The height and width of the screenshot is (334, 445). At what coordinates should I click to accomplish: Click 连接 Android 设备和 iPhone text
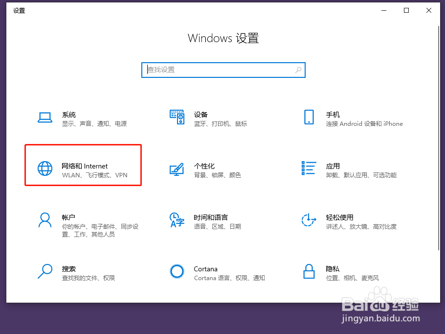point(364,124)
